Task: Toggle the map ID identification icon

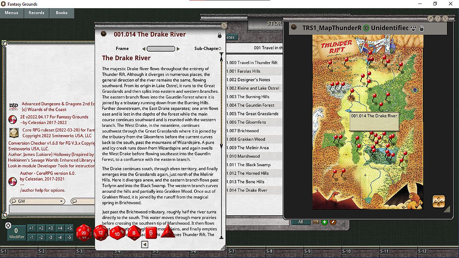Action: pos(366,28)
